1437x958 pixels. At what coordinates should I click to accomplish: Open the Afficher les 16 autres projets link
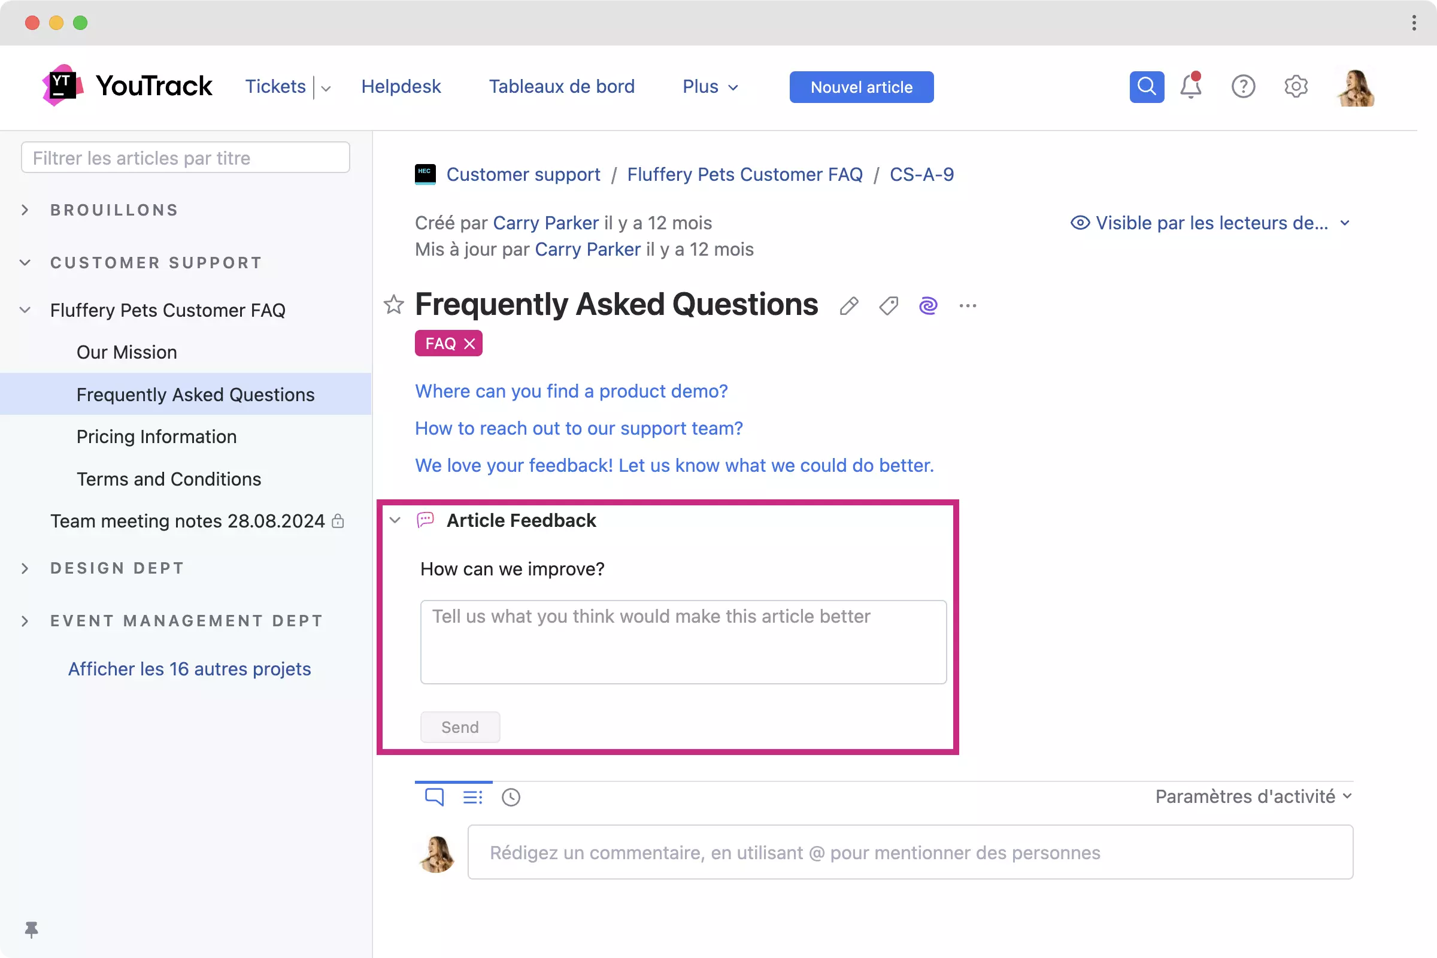click(189, 669)
